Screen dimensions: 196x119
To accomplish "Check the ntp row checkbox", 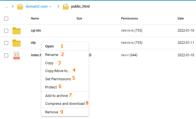I will (6, 43).
